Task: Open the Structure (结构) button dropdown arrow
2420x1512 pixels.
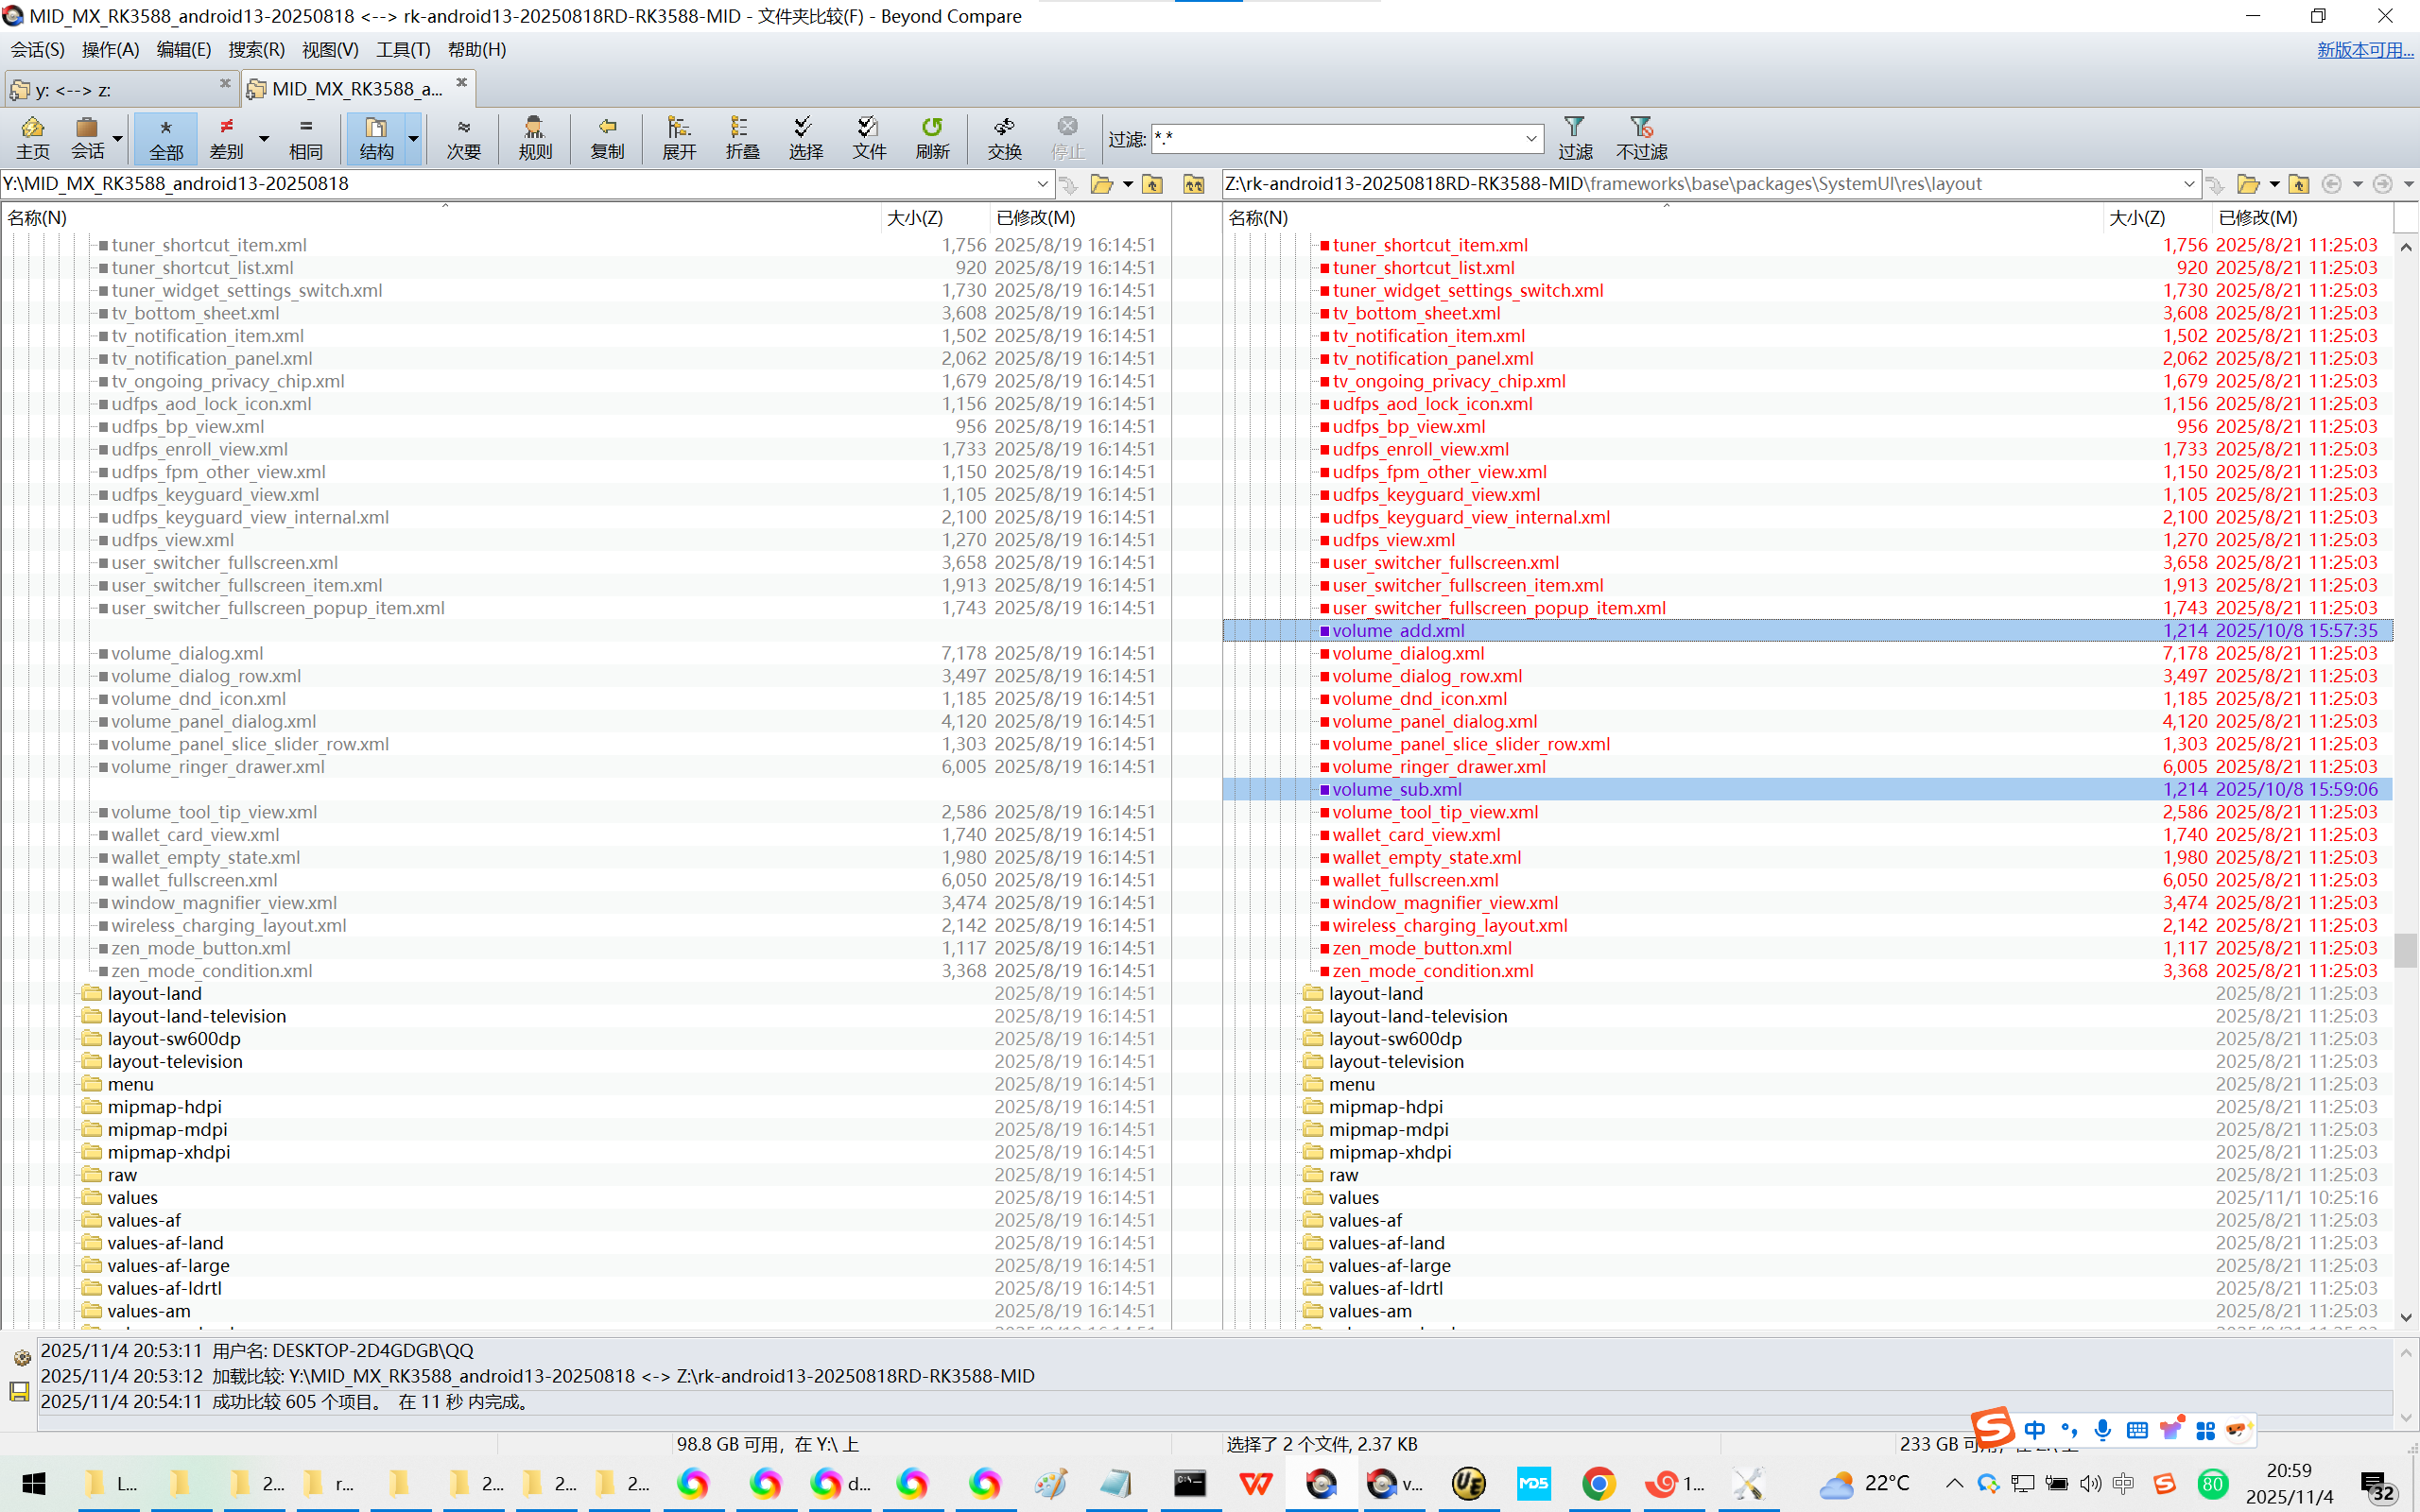Action: [413, 138]
